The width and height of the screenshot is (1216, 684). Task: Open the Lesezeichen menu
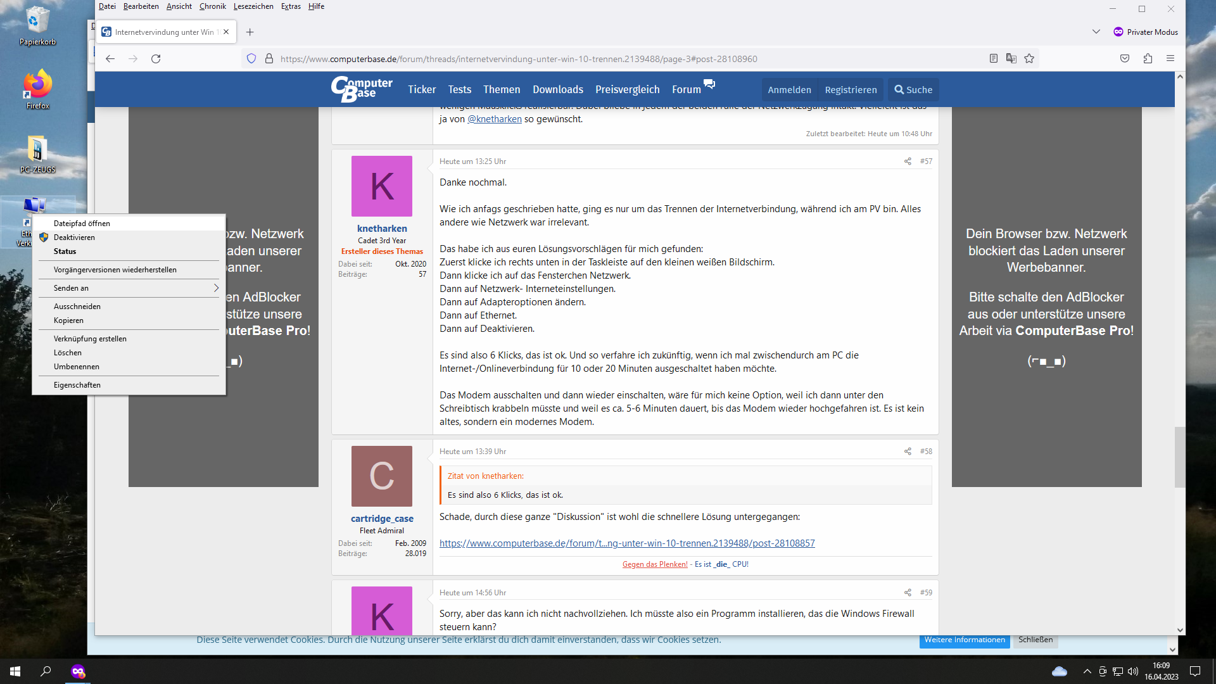253,6
